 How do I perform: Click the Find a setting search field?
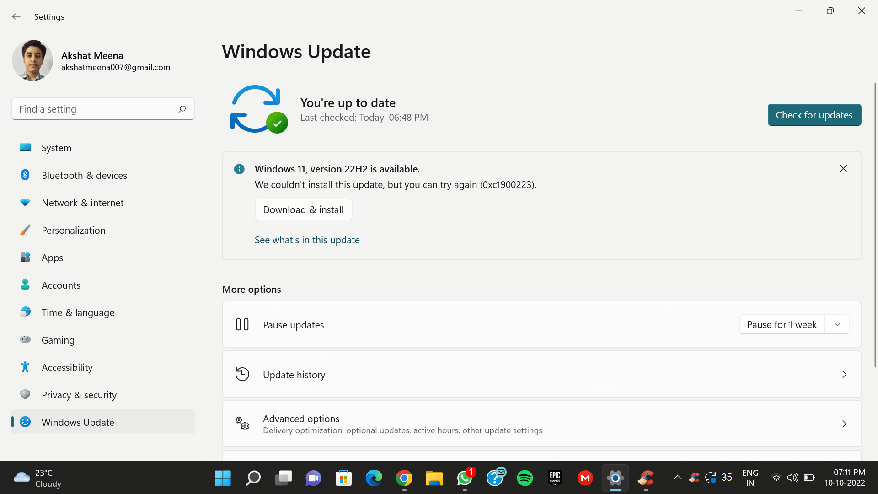point(103,109)
